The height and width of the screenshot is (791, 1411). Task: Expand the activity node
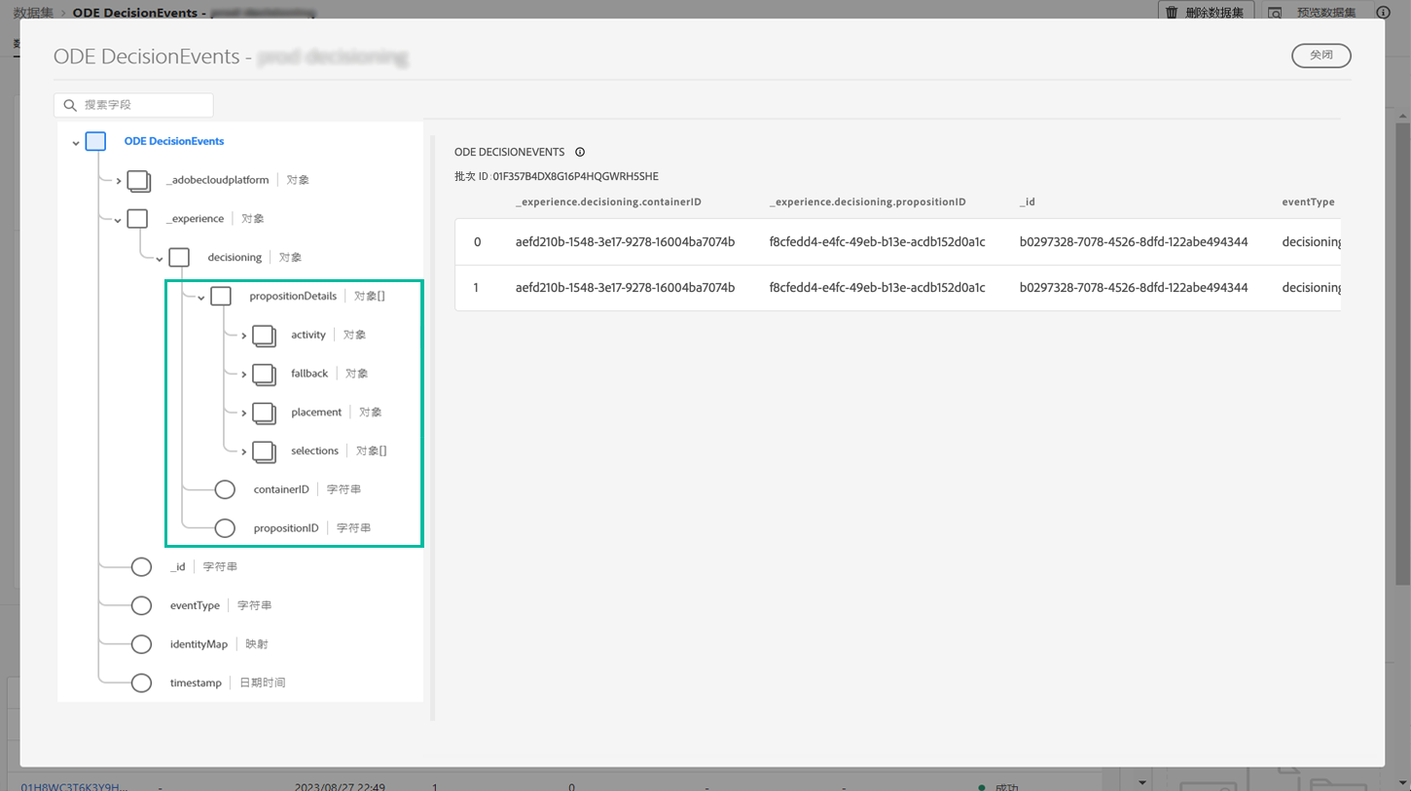click(243, 336)
